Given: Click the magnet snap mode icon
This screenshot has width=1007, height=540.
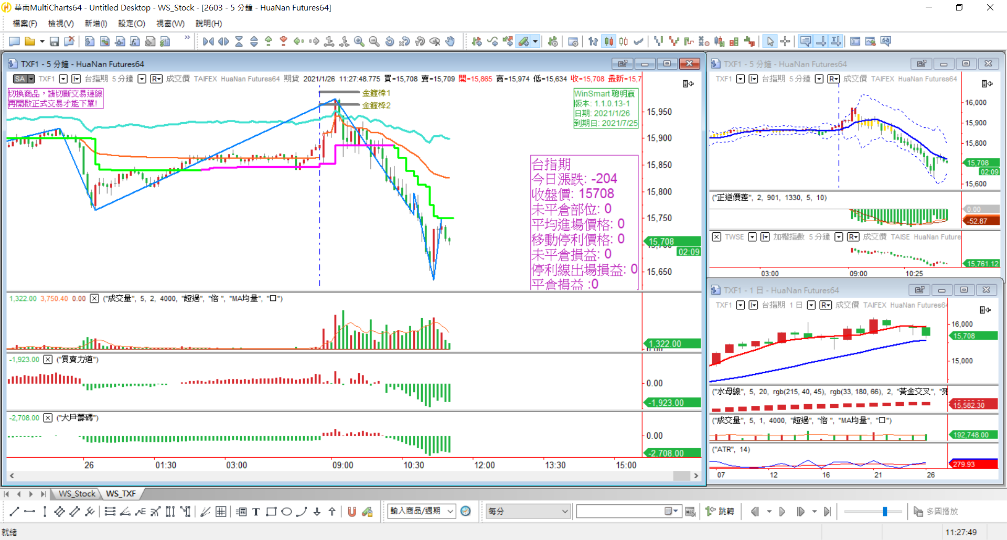Looking at the screenshot, I should tap(352, 512).
